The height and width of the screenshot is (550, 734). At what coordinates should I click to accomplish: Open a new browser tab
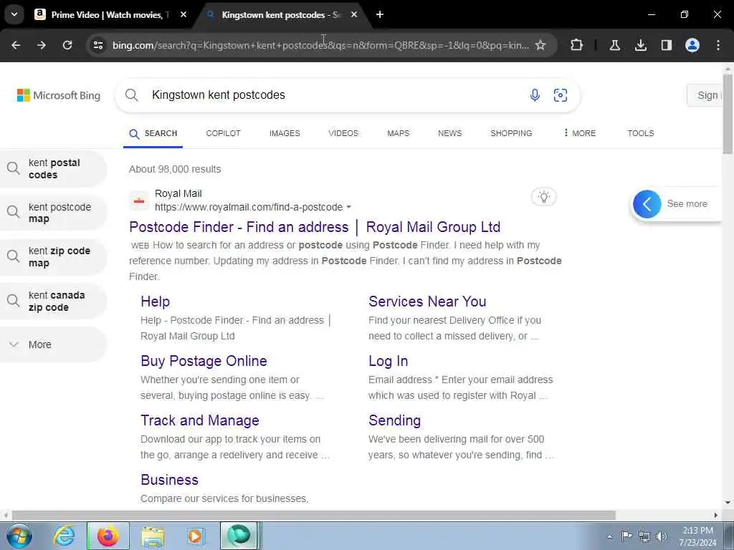coord(380,14)
